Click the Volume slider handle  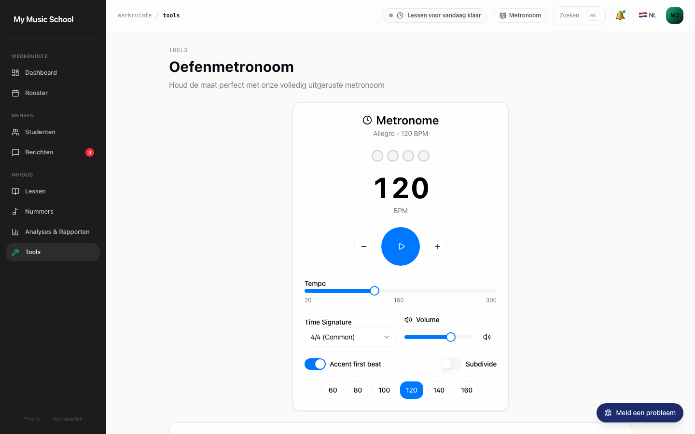(x=451, y=337)
